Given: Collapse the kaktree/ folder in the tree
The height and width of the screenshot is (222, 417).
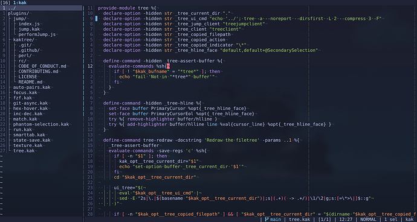Looking at the screenshot, I should [x=24, y=40].
